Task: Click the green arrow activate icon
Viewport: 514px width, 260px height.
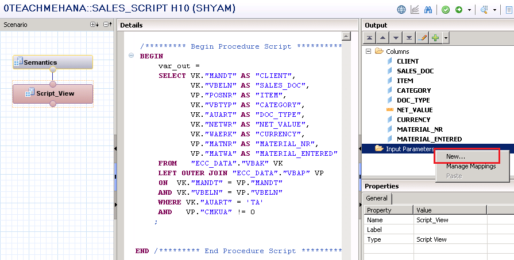Action: tap(459, 10)
